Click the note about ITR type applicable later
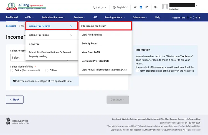The height and width of the screenshot is (135, 208). click(44, 81)
